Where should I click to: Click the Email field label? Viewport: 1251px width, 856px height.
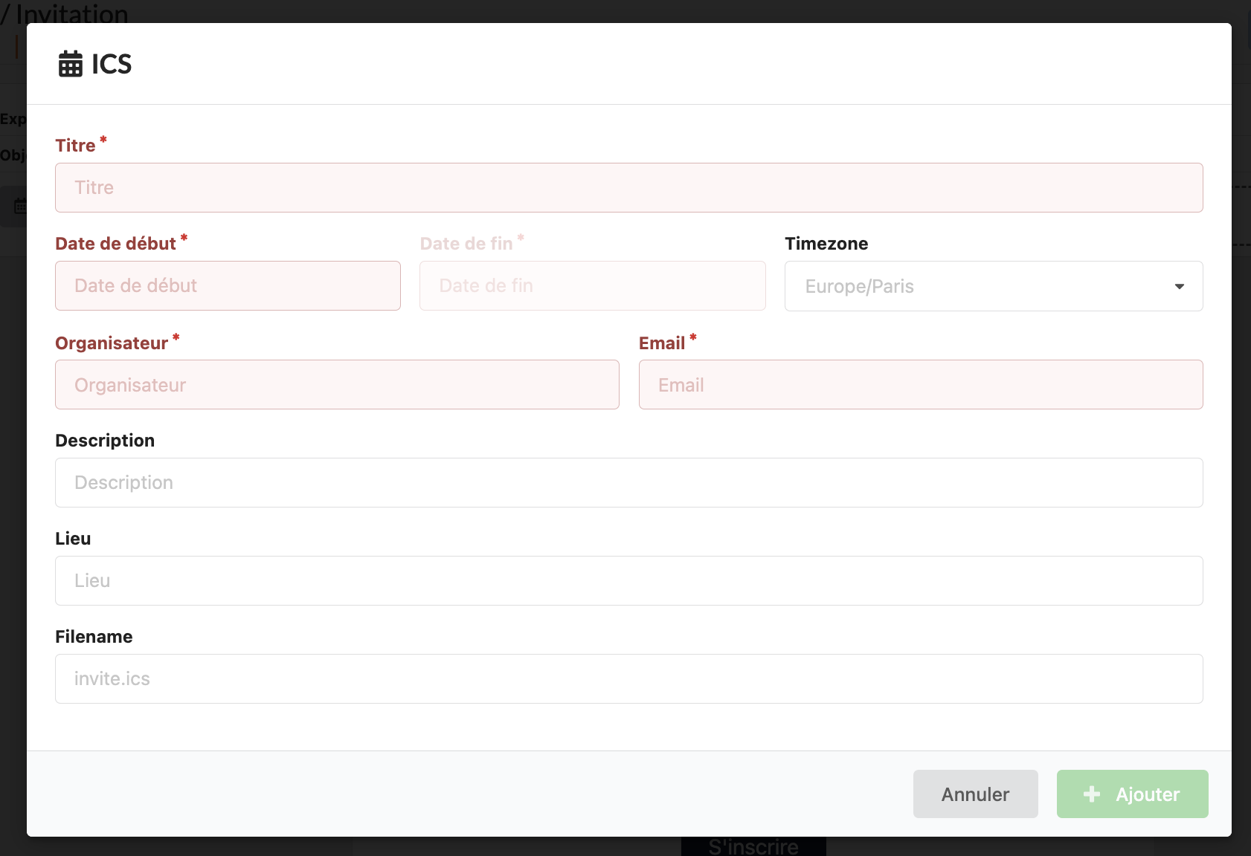[x=661, y=343]
